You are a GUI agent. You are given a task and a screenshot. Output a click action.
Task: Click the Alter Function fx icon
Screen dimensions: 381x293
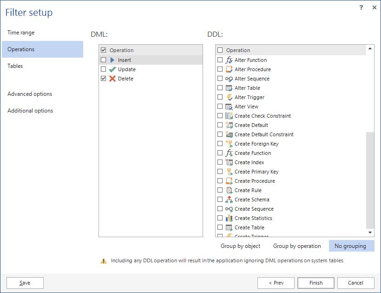[x=229, y=60]
